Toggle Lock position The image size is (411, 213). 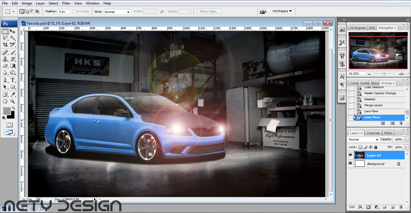click(371, 147)
